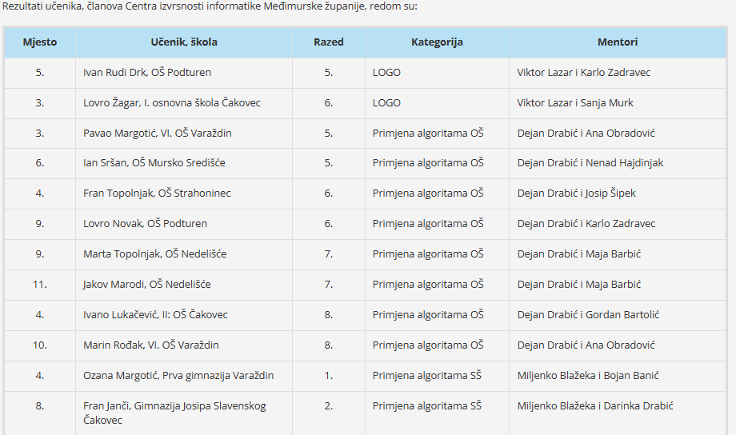Select the Lovro Novak, OŠ Podturen row
Viewport: 736px width, 435px height.
click(x=365, y=224)
